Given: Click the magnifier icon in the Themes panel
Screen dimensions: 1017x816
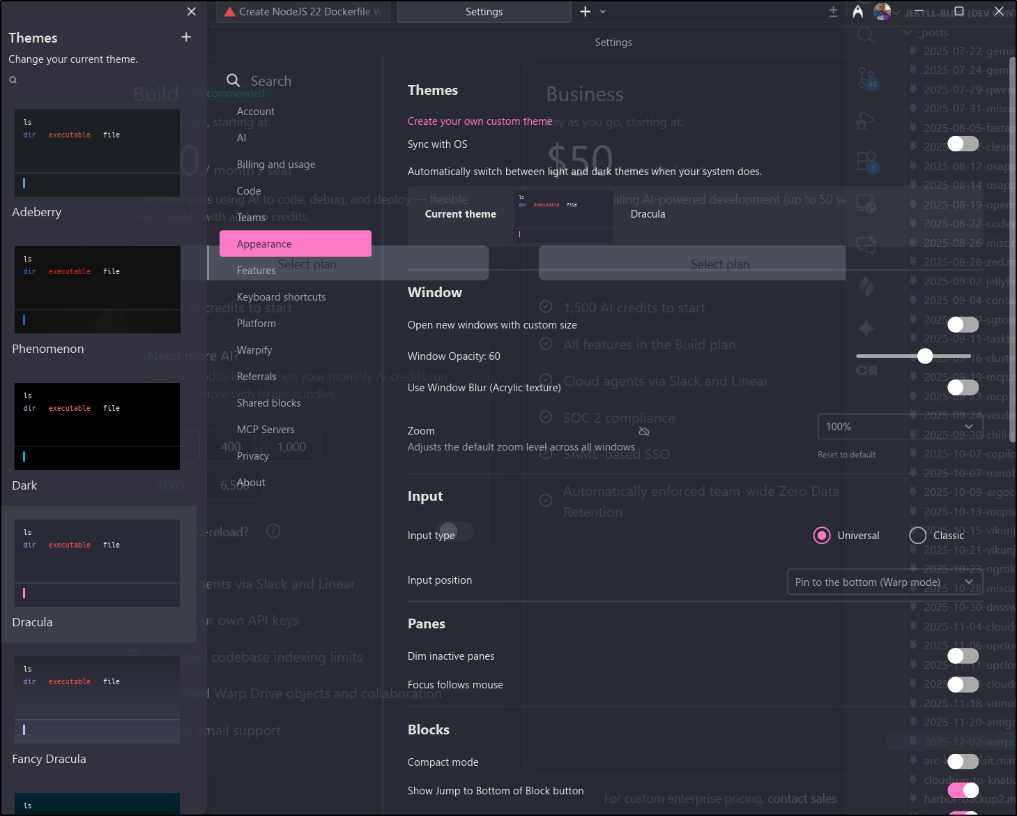Looking at the screenshot, I should (13, 80).
